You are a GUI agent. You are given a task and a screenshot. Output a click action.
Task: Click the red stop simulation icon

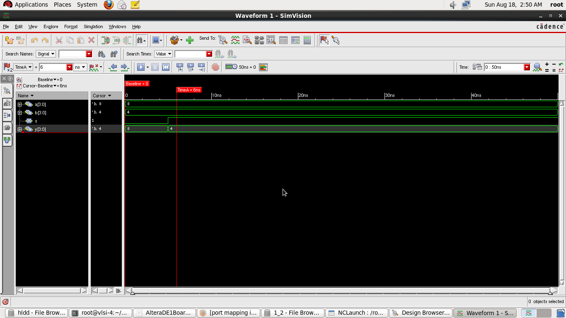[215, 67]
